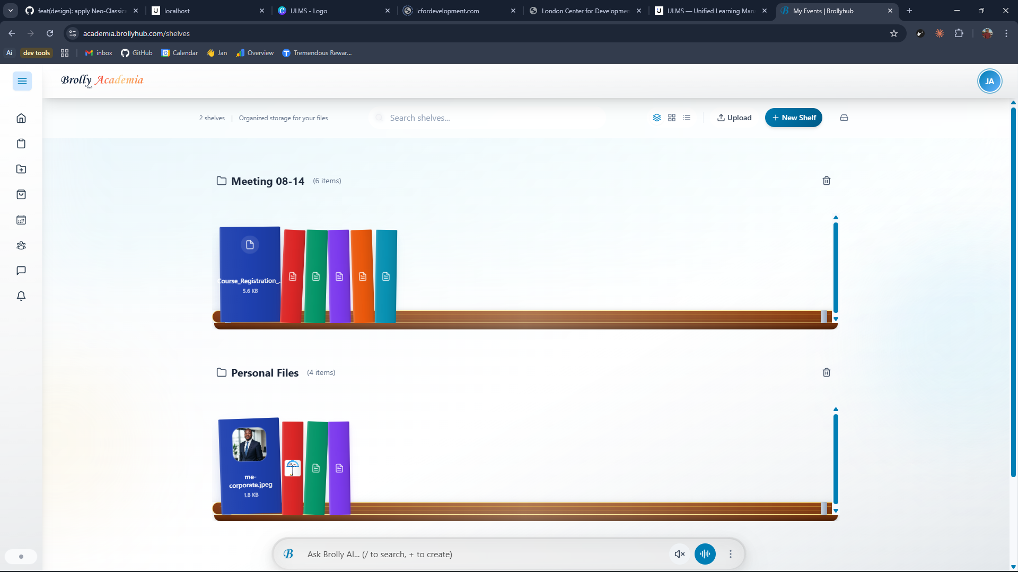Screen dimensions: 1018x572
Task: Open the teal book in Meeting 08-14
Action: pos(386,276)
